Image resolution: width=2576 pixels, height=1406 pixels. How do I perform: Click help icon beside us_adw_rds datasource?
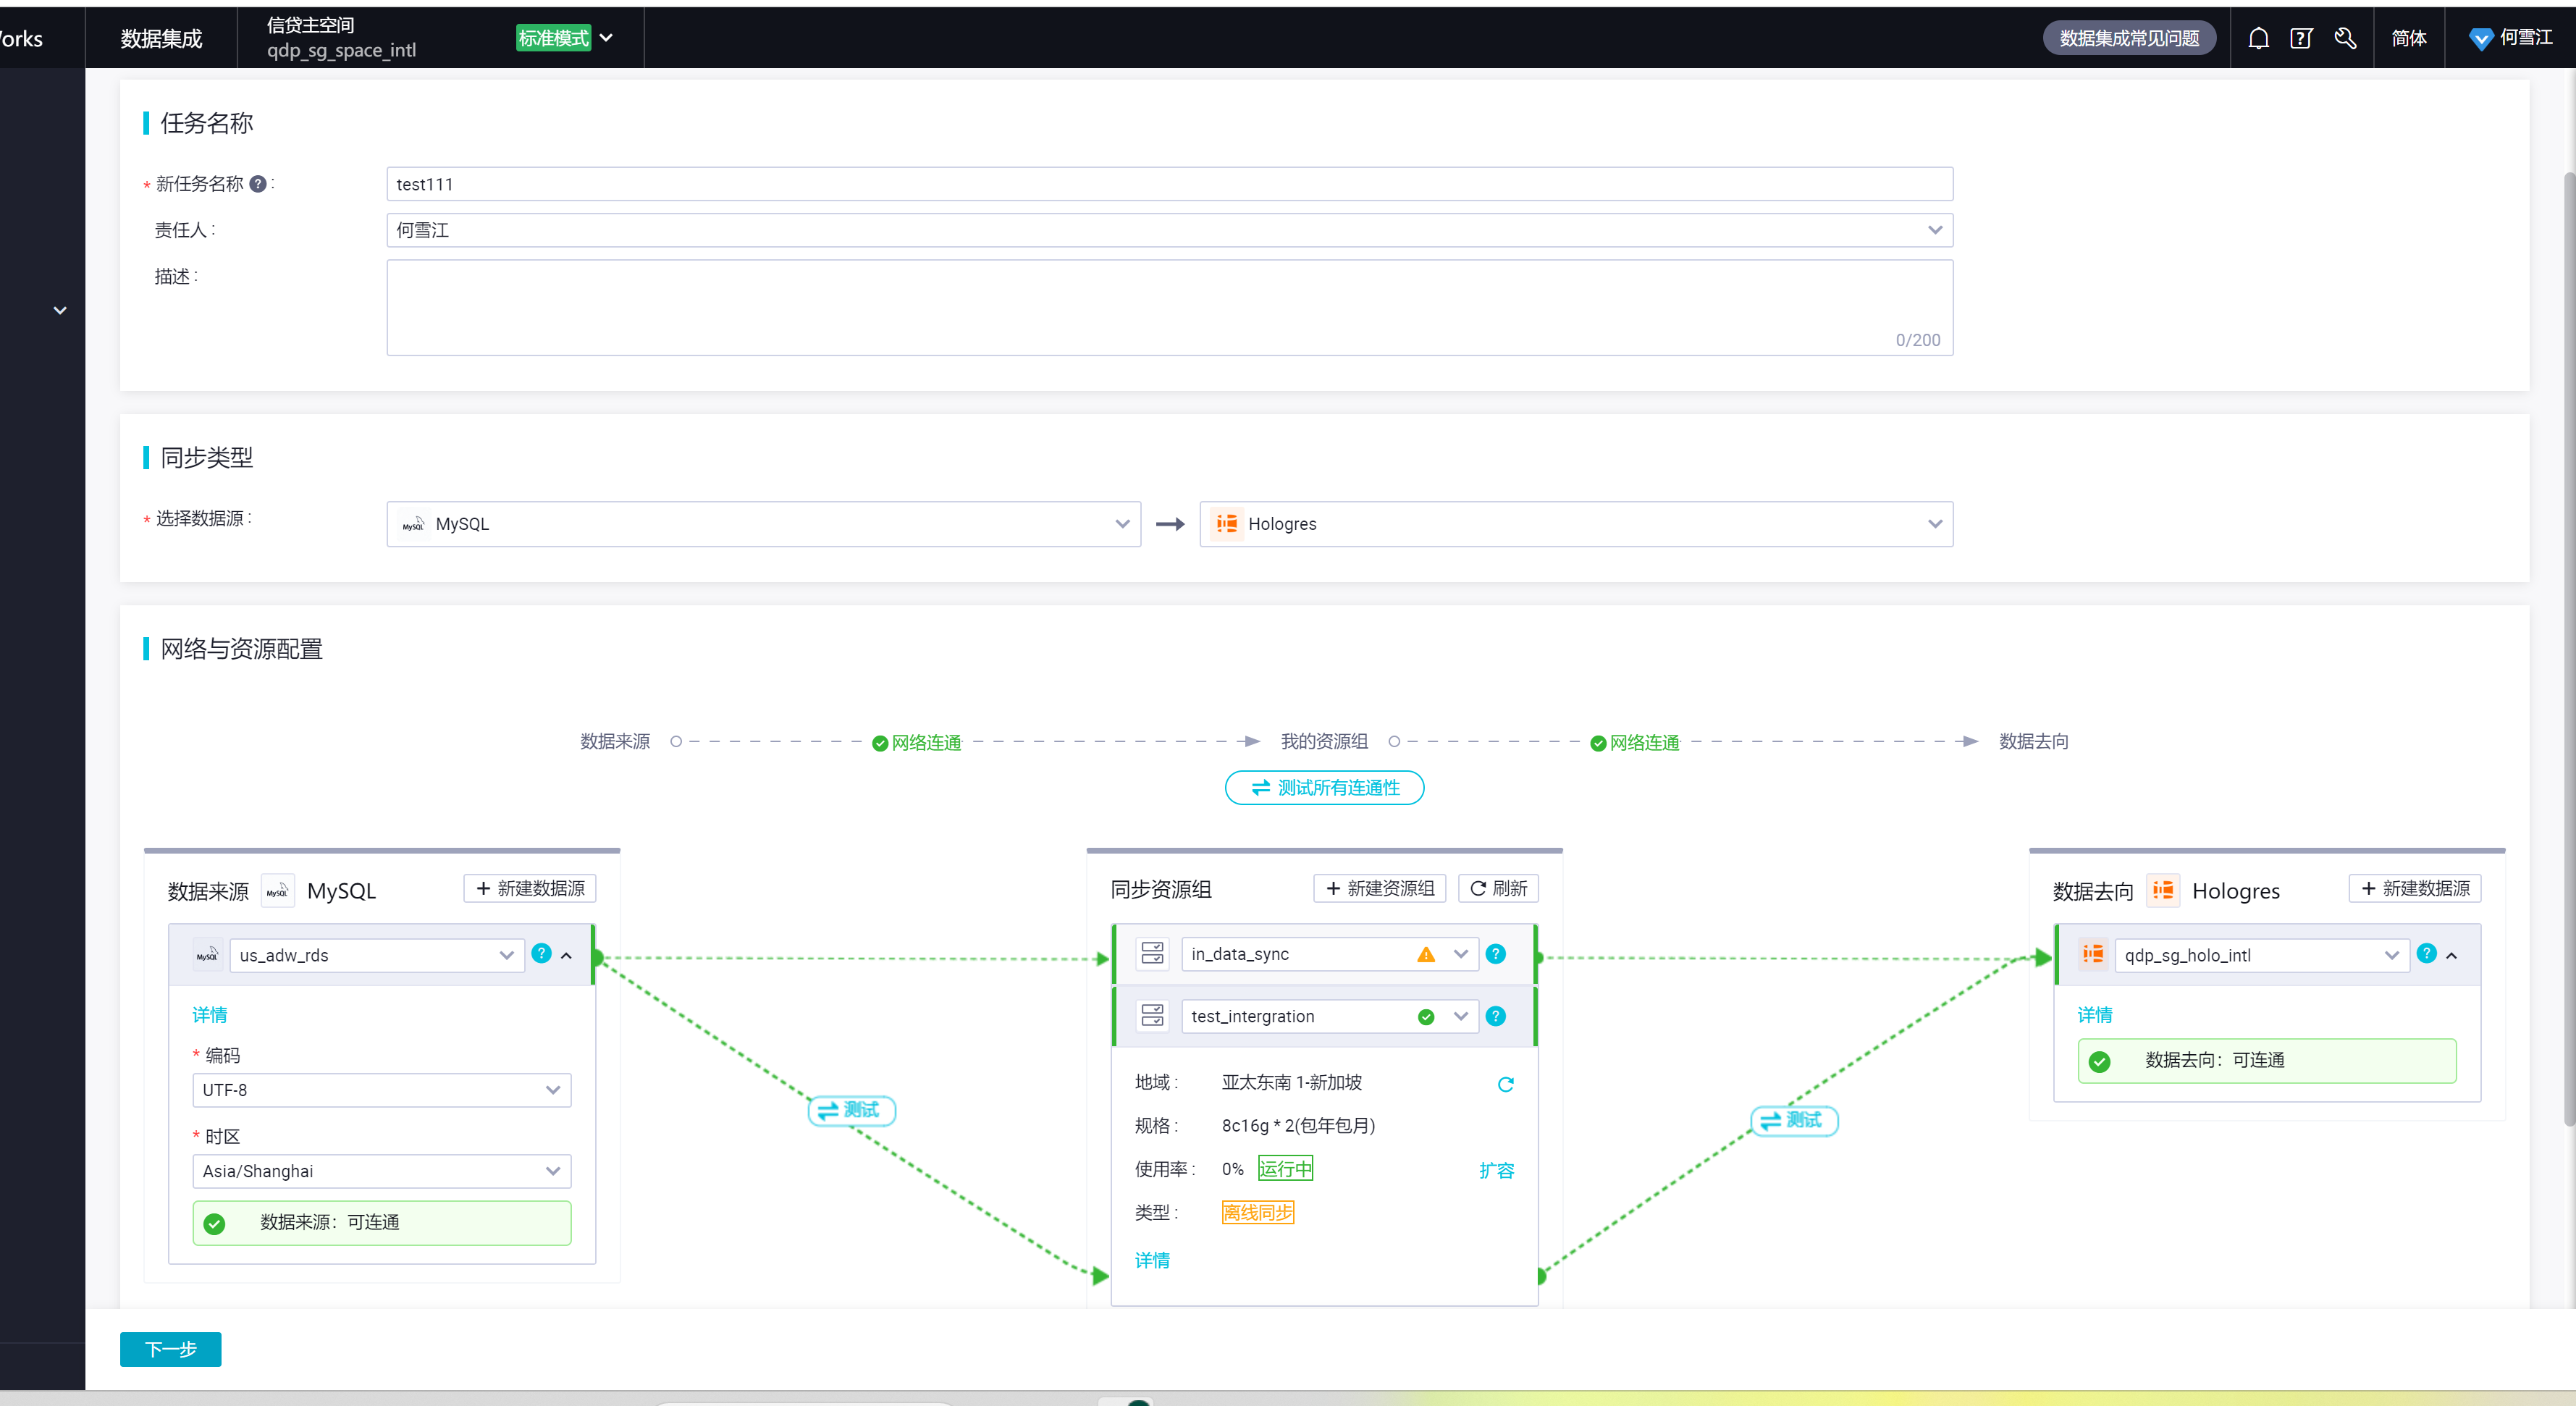point(541,953)
